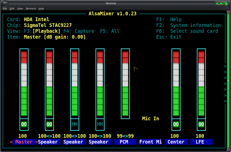Open the Help menu

pos(41,9)
